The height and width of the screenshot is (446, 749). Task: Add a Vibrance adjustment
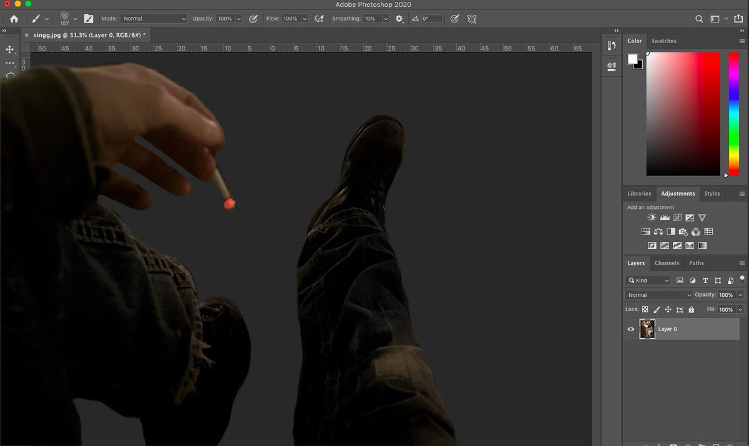(702, 218)
